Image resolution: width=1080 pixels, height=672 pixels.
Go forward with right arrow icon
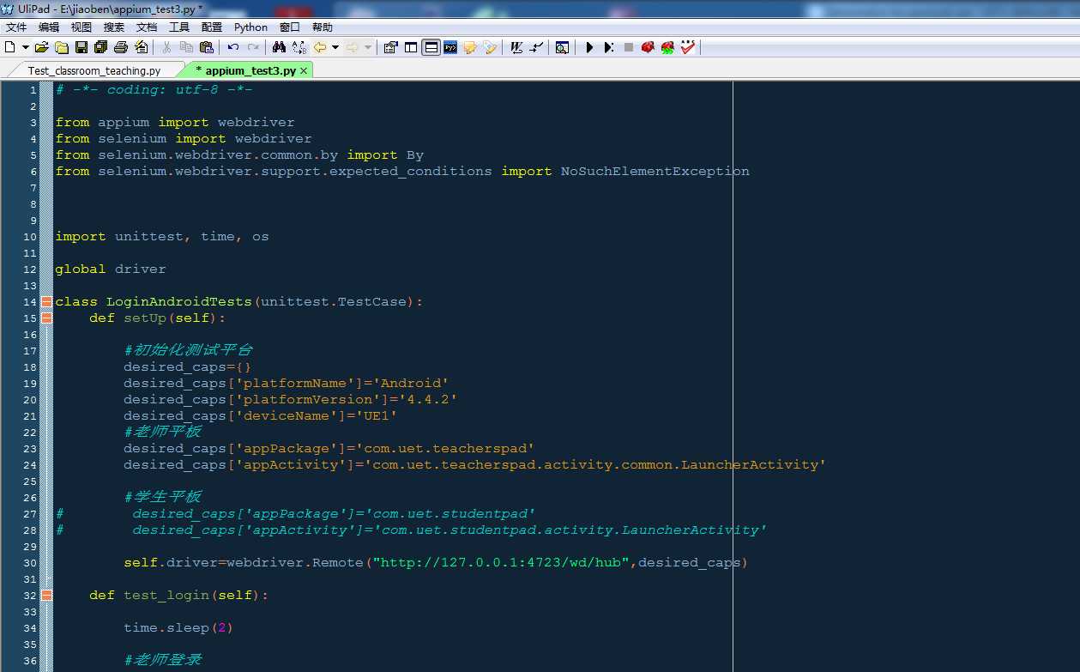tap(352, 47)
